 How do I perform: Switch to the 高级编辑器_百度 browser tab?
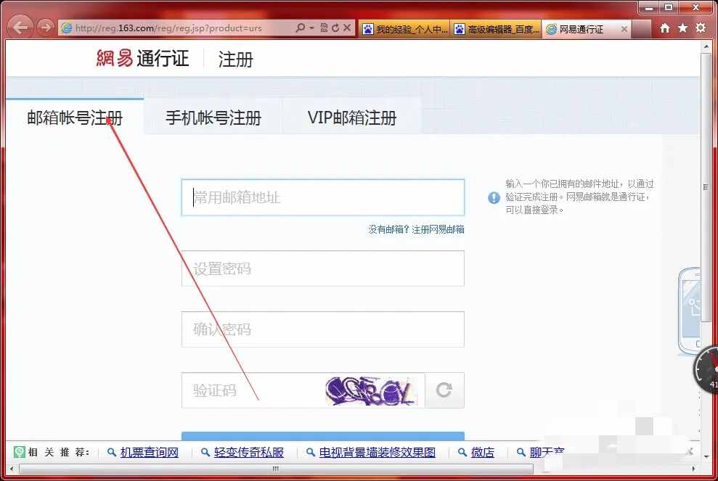(x=496, y=29)
